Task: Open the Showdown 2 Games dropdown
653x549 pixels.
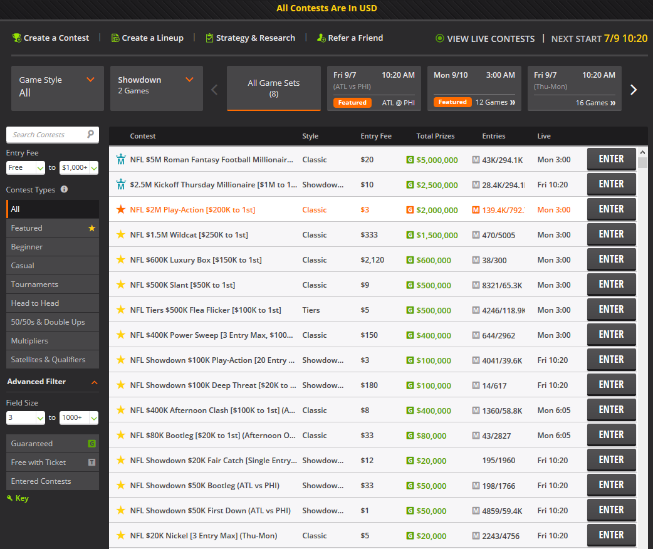Action: (x=157, y=88)
